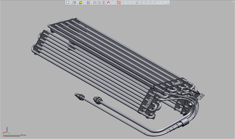This screenshot has height=139, width=235.
Task: Click the diagonal line measure icon
Action: (114, 3)
